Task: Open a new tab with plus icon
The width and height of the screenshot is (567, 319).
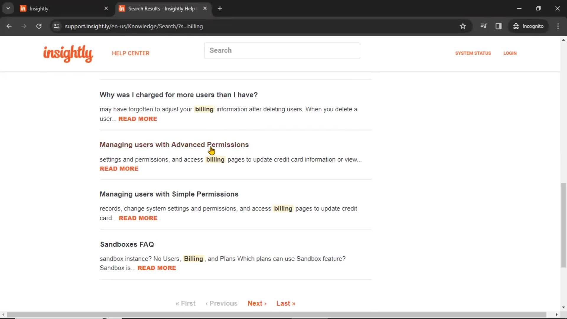Action: coord(220,9)
